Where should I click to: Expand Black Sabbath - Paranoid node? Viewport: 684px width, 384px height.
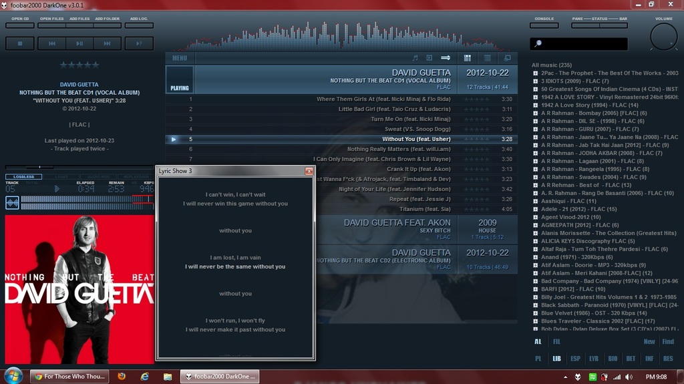(535, 305)
